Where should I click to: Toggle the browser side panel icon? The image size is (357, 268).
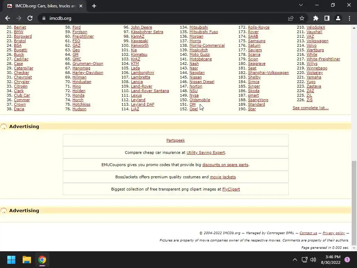pos(327,18)
